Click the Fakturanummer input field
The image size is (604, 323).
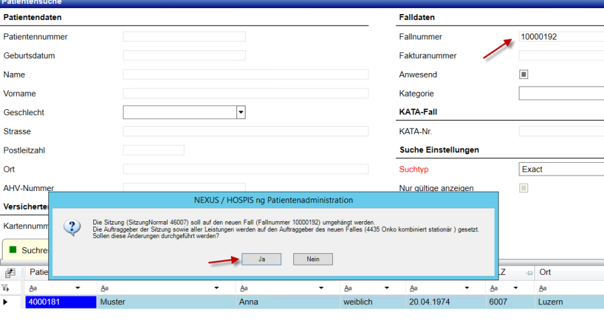[561, 56]
